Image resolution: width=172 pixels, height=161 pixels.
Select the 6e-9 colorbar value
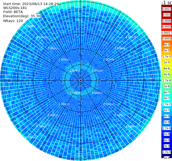(x=167, y=140)
